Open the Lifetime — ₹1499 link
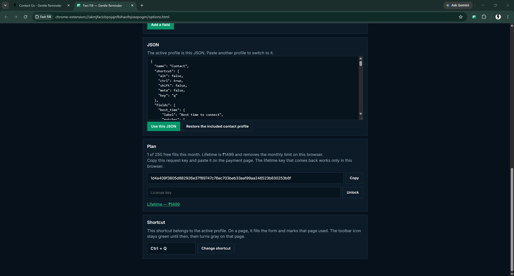The width and height of the screenshot is (514, 276). 164,204
